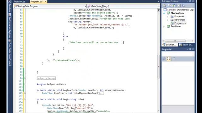Click Categorized view icon in Properties
Viewport: 202px width, 113px height.
pyautogui.click(x=164, y=59)
